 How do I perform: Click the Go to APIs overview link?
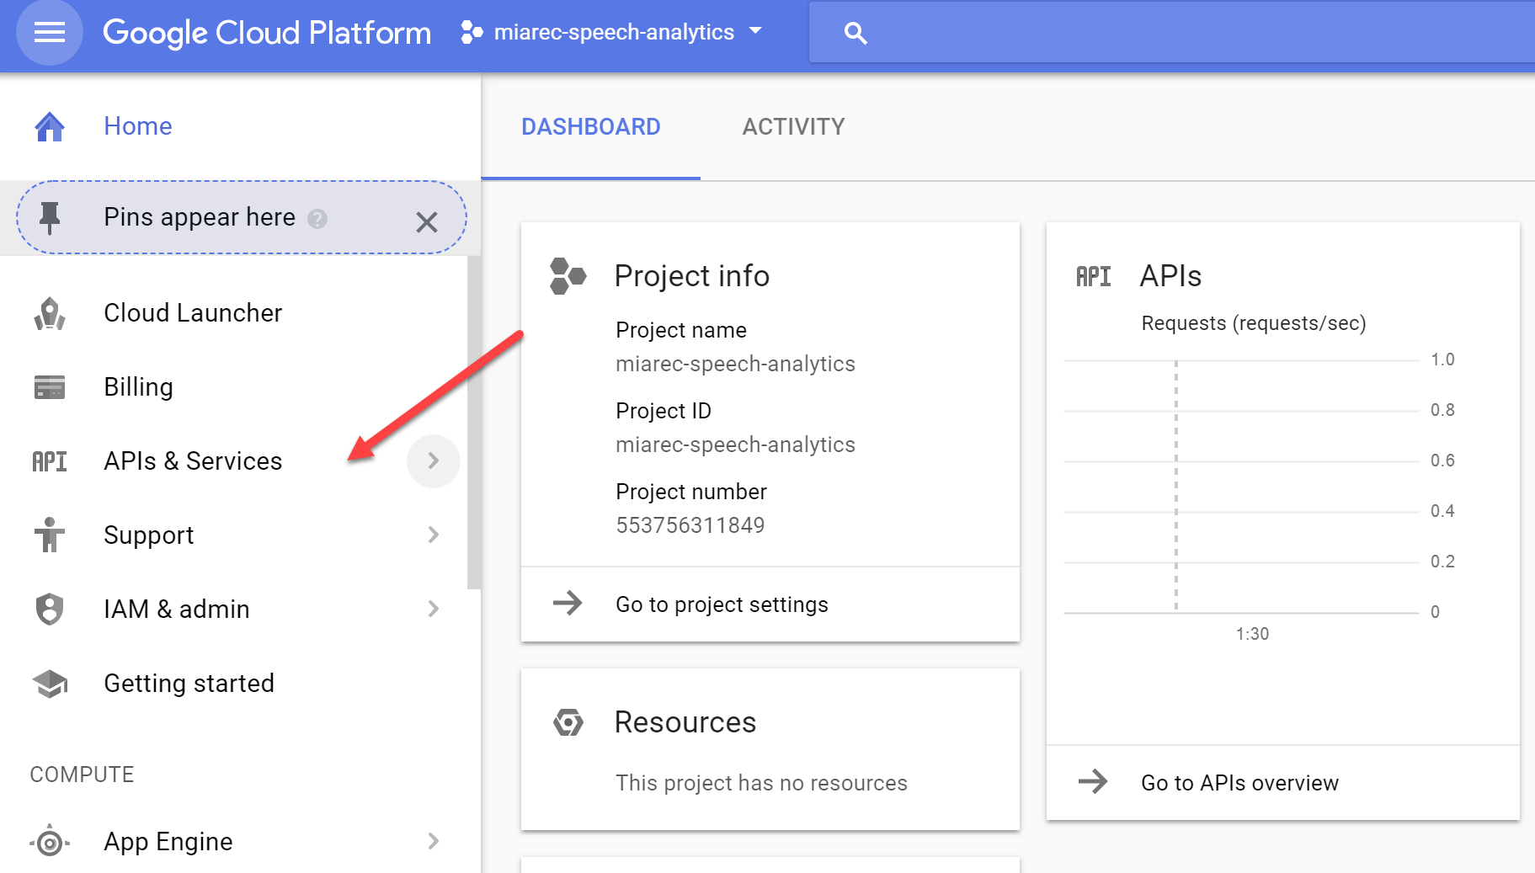pos(1239,783)
